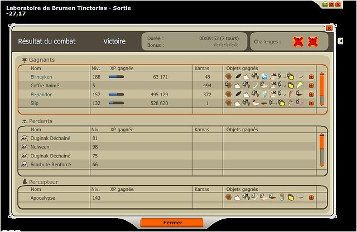
Task: Click the first failed challenge icon
Action: (298, 42)
